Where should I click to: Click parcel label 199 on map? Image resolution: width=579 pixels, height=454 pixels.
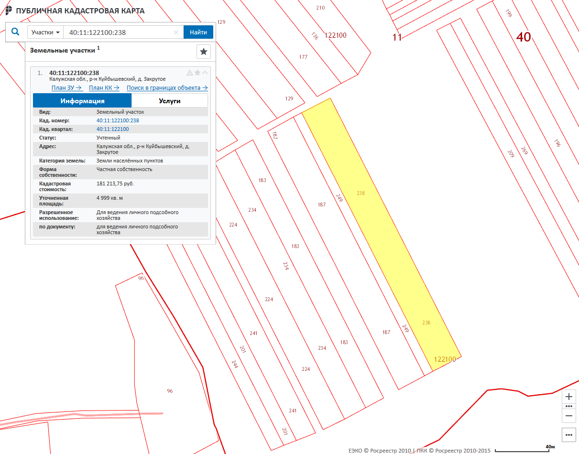pyautogui.click(x=508, y=13)
